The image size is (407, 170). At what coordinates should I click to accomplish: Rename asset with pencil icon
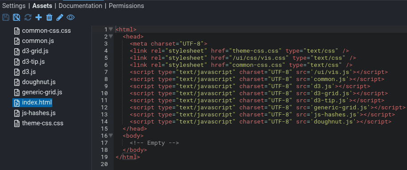click(60, 17)
